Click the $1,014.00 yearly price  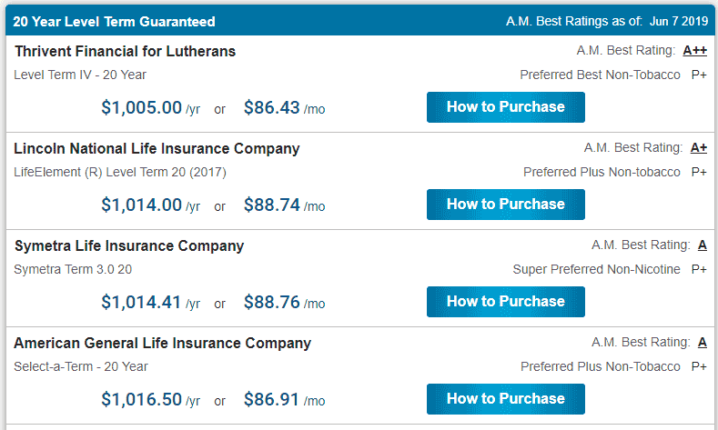pos(141,205)
